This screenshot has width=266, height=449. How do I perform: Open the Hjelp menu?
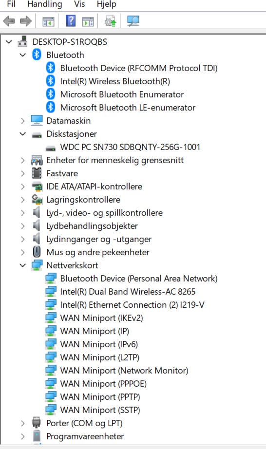point(107,4)
